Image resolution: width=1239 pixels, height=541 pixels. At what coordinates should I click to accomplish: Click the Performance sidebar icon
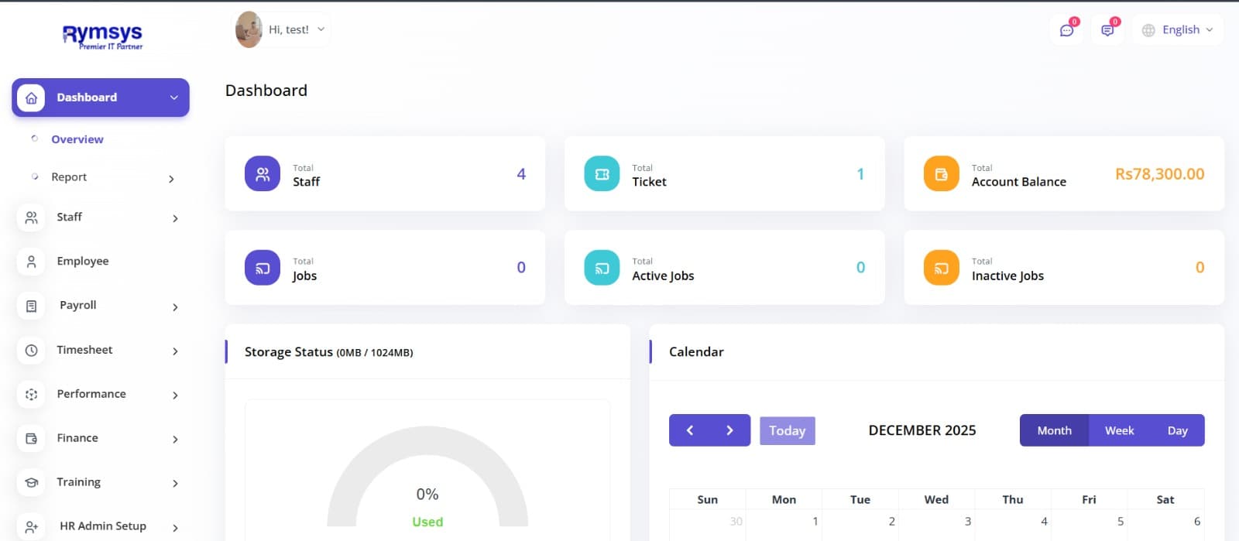31,394
